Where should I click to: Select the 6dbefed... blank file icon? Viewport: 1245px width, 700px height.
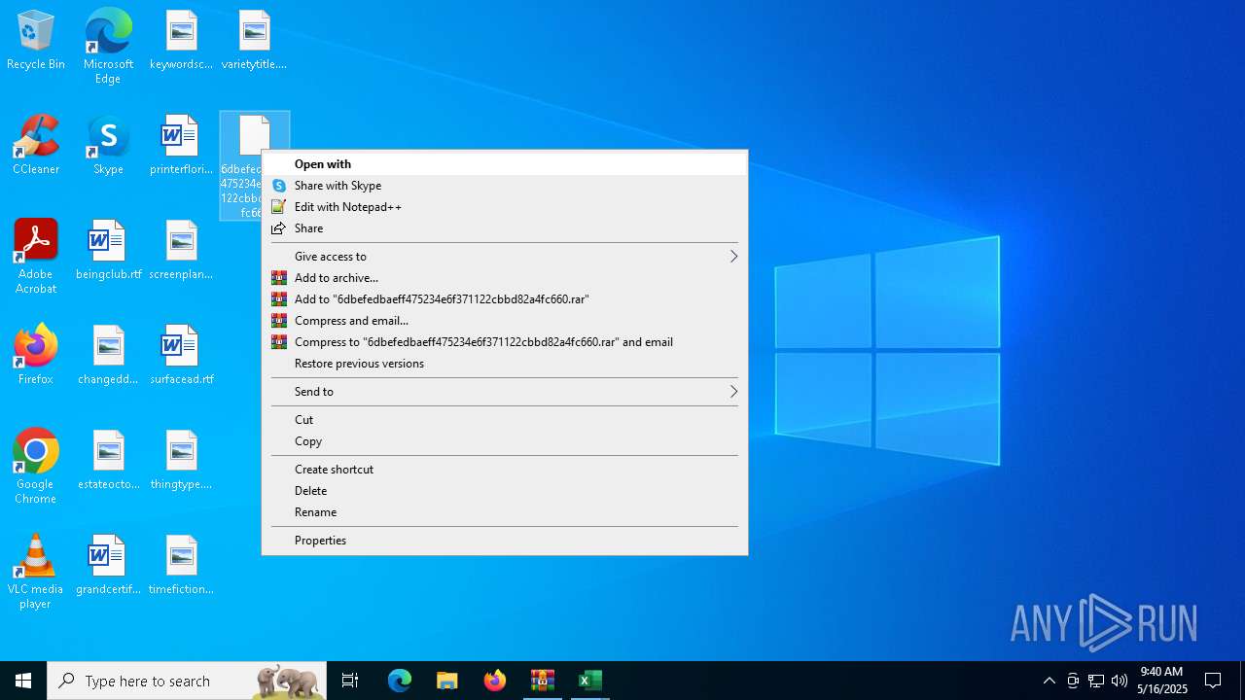254,136
